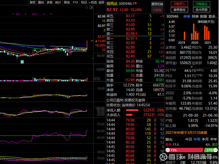
Task: Click the 通用机械 sector label
Action: (x=157, y=4)
